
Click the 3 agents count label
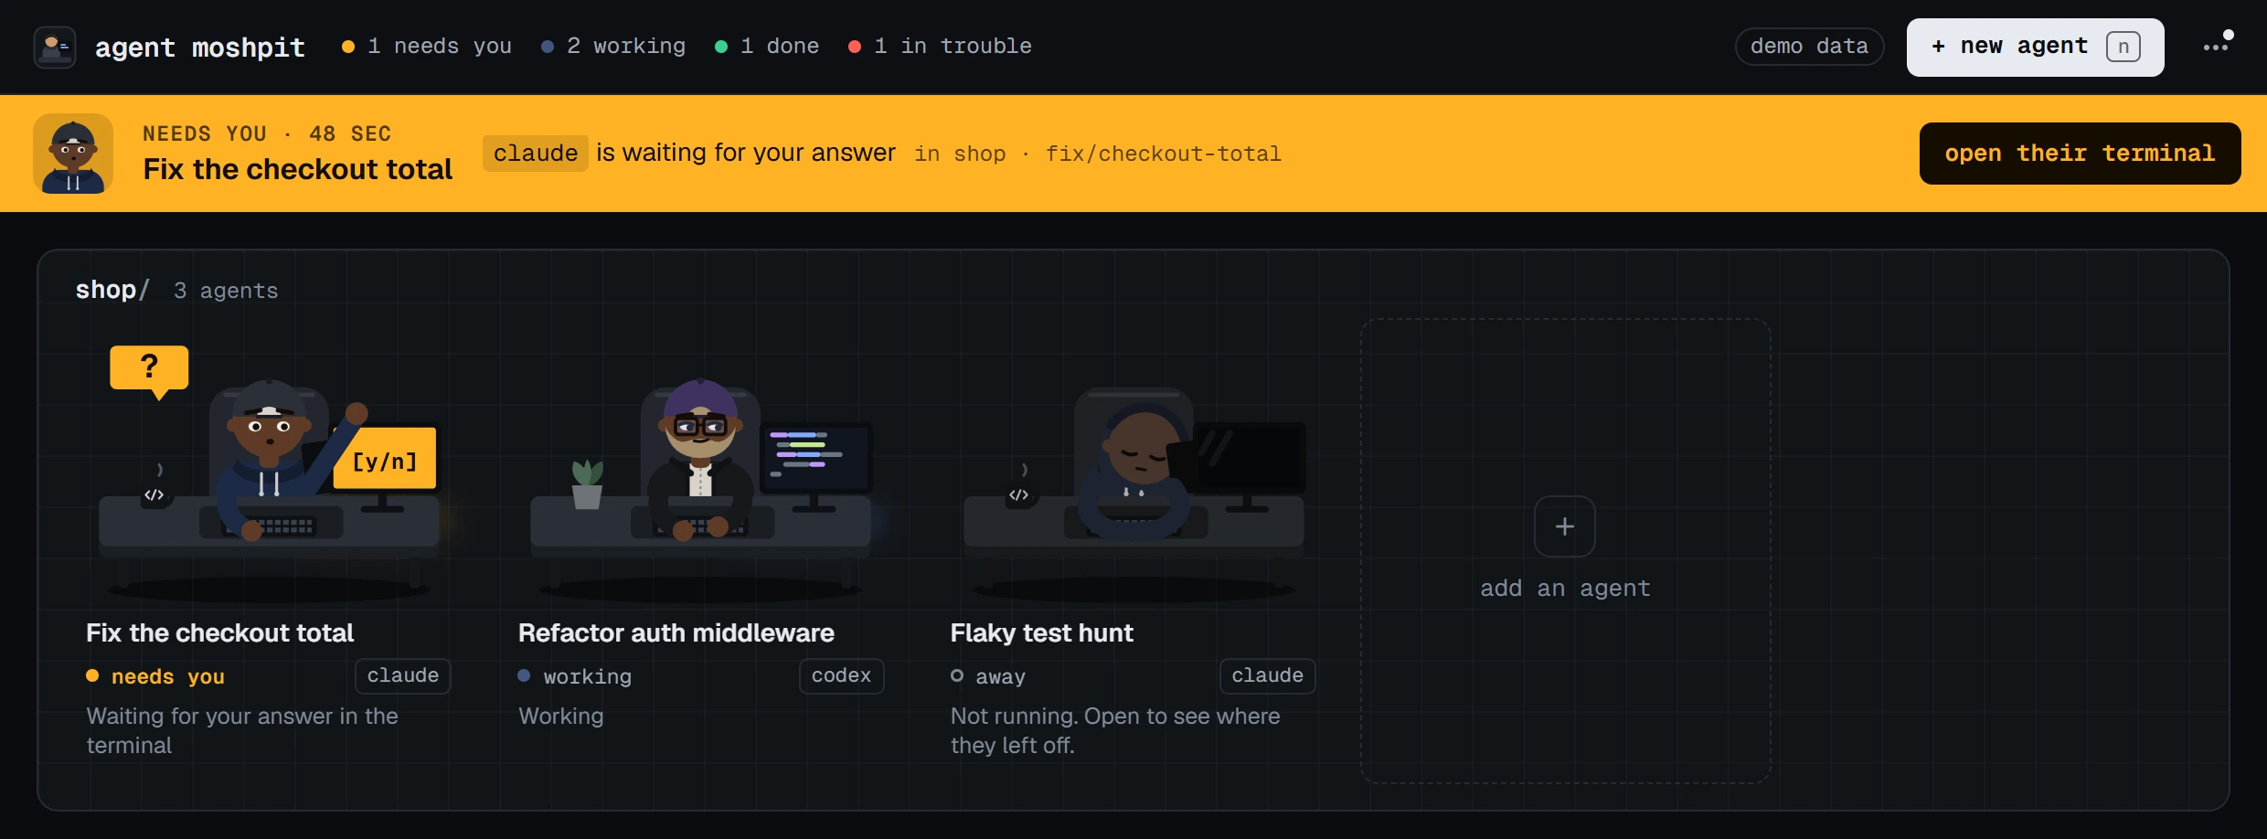coord(226,291)
